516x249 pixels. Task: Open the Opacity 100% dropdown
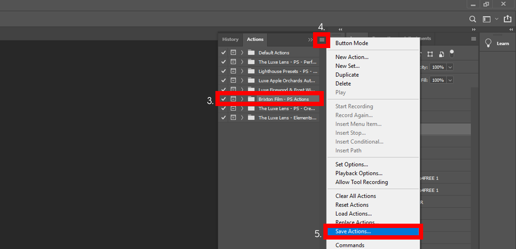point(450,67)
